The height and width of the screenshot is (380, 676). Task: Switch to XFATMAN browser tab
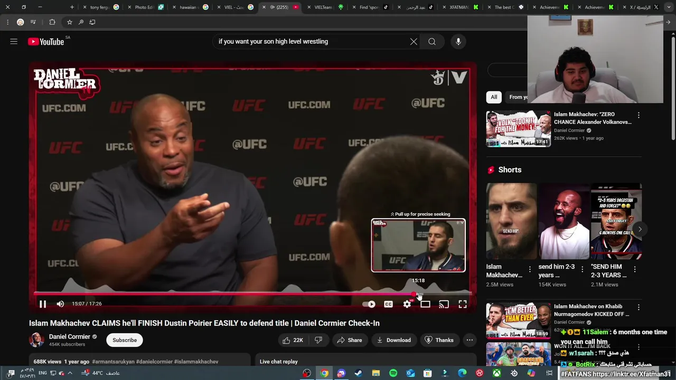pos(461,7)
